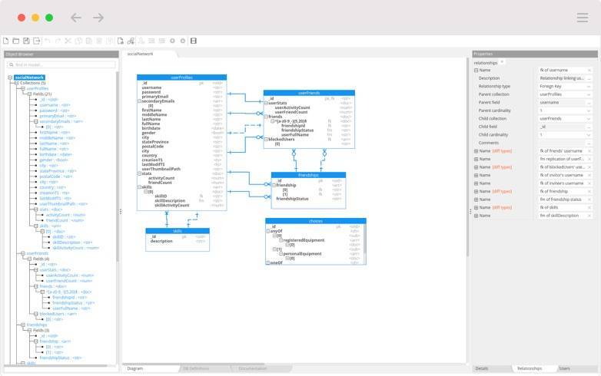Click the film-strip icon in toolbar
The width and height of the screenshot is (601, 376).
(194, 41)
